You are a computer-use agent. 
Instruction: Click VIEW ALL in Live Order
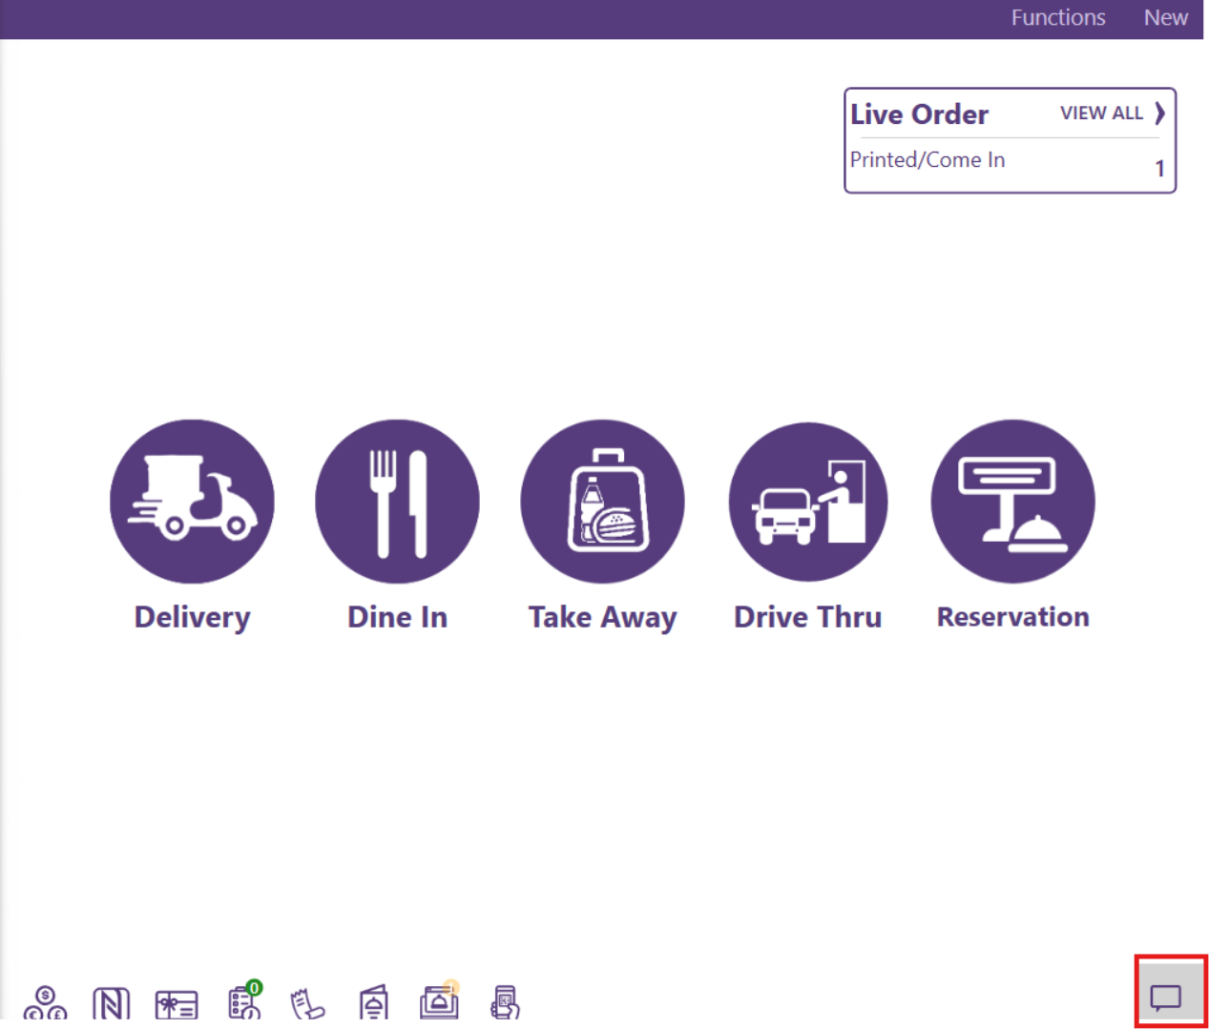pos(1101,113)
